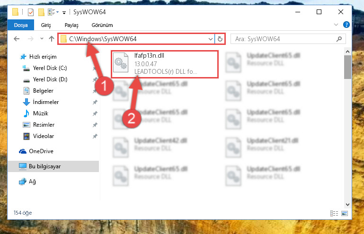Go up one folder level arrow
This screenshot has height=234, width=364.
click(52, 39)
